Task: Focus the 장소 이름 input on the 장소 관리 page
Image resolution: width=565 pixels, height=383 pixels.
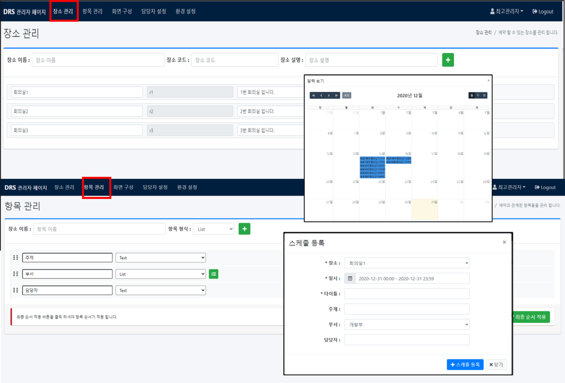Action: tap(98, 60)
